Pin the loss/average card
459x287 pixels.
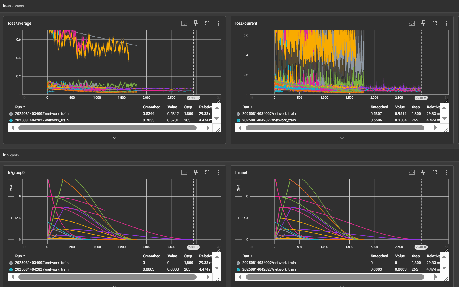click(x=196, y=23)
